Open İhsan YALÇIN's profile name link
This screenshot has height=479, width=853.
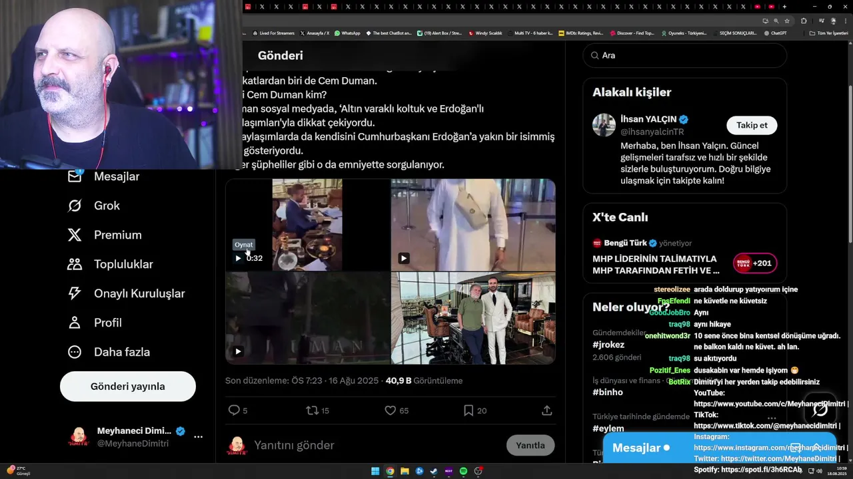point(648,119)
